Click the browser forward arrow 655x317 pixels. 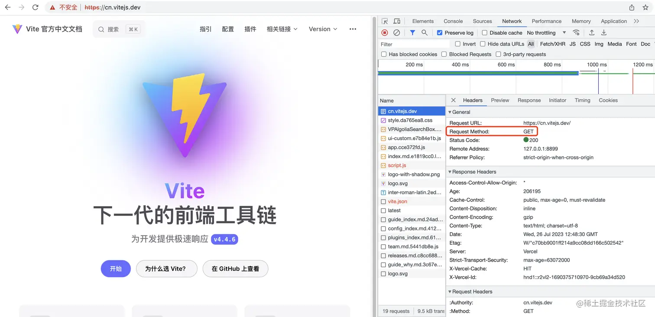(22, 7)
